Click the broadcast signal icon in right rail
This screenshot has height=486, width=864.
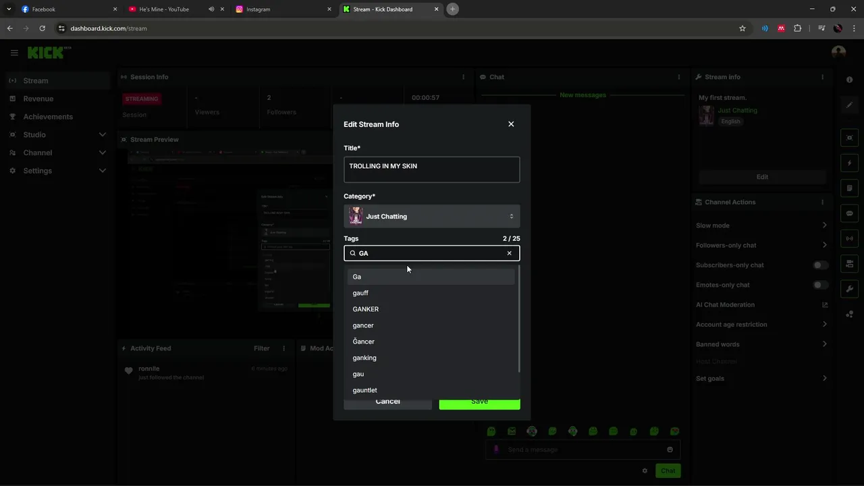point(849,238)
